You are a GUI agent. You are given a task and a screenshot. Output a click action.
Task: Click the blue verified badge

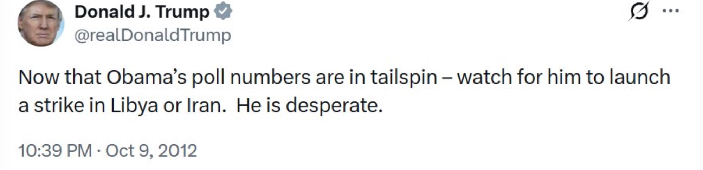click(x=224, y=12)
